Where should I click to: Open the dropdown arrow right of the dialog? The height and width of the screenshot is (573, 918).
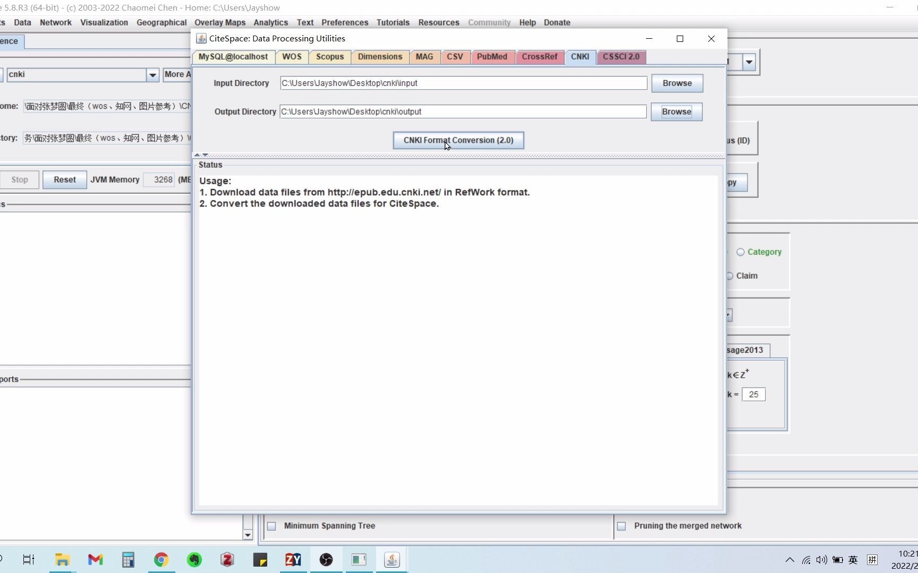click(x=749, y=62)
